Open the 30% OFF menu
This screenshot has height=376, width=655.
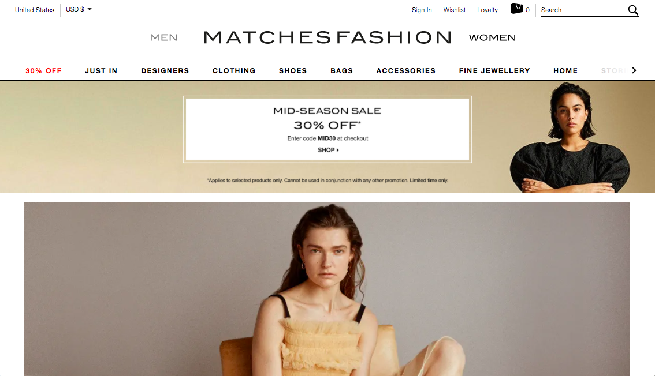[43, 71]
